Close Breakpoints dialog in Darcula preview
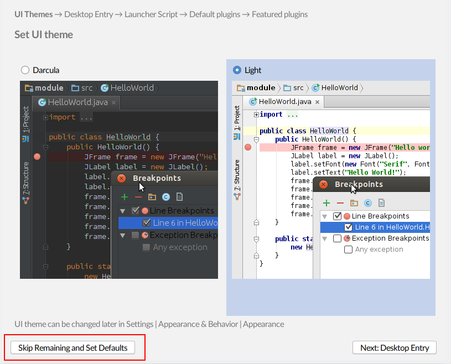The height and width of the screenshot is (364, 451). [122, 178]
